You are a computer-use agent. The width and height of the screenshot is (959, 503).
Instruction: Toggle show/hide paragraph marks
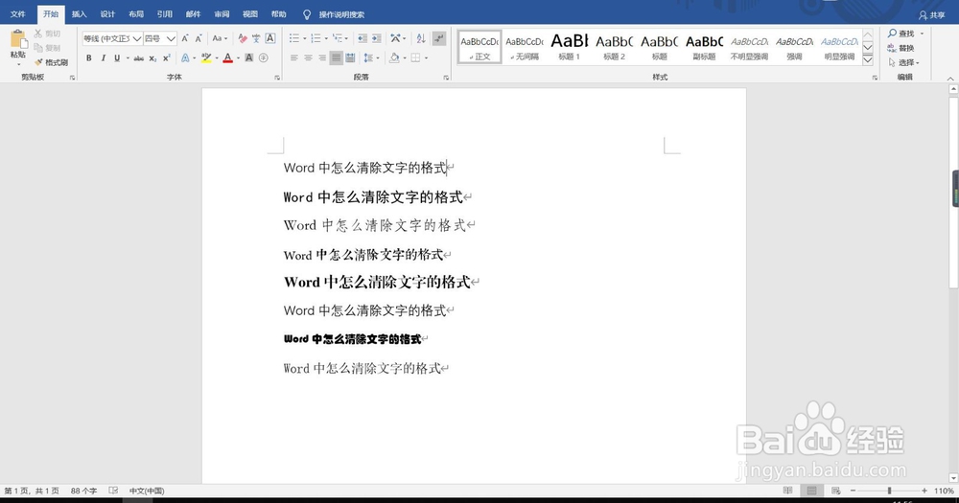tap(439, 38)
